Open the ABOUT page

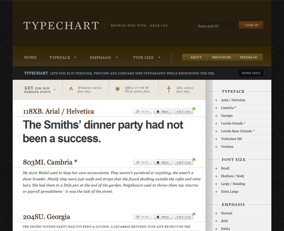click(196, 57)
